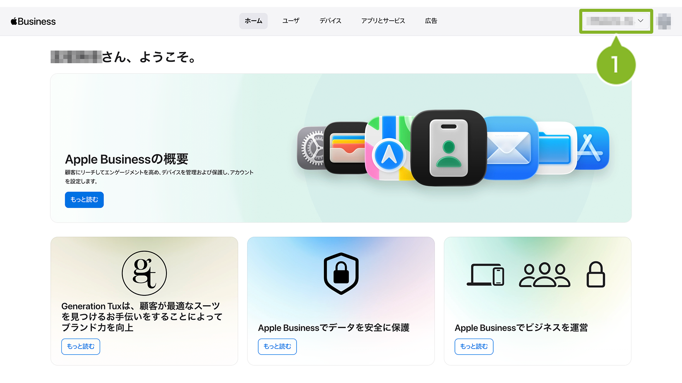Open the デバイス tab

point(330,21)
